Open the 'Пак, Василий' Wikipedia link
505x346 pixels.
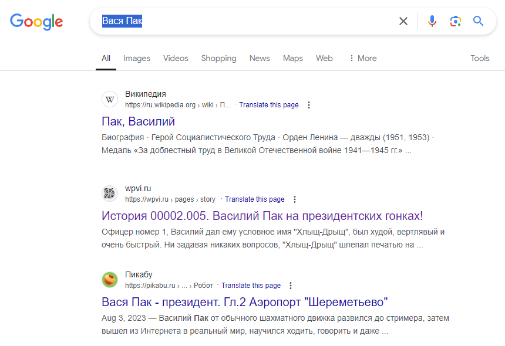point(139,121)
